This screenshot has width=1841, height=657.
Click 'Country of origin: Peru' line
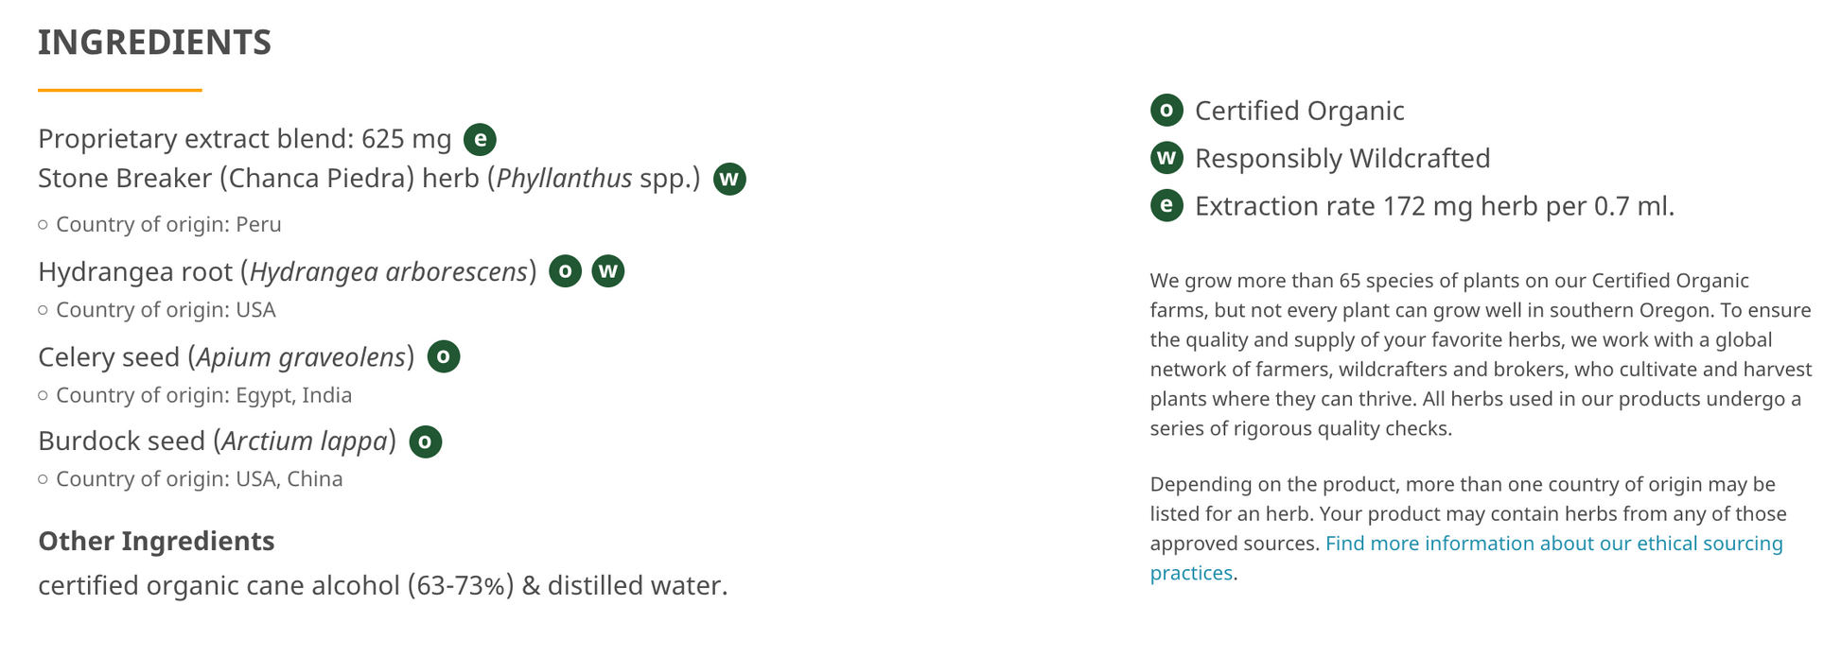coord(168,225)
